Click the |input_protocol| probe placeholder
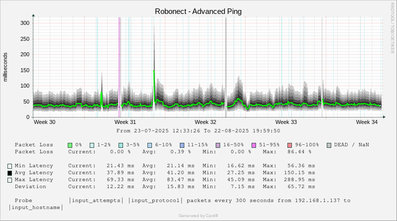 pos(155,201)
